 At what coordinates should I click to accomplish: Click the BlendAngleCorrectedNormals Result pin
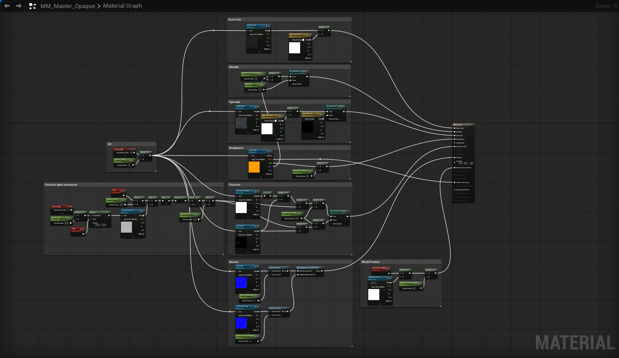click(x=322, y=271)
